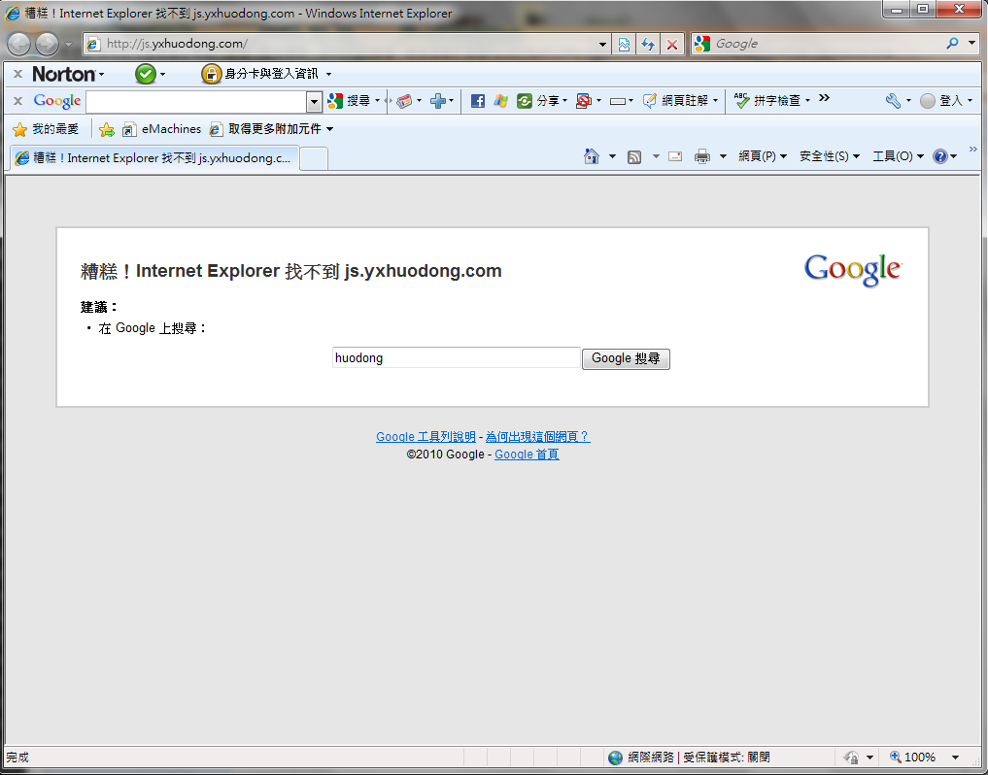The width and height of the screenshot is (988, 775).
Task: Stop loading with the red X button
Action: 671,45
